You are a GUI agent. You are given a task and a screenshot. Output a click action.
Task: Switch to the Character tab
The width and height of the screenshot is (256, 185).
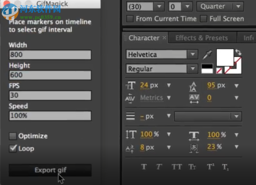point(144,38)
